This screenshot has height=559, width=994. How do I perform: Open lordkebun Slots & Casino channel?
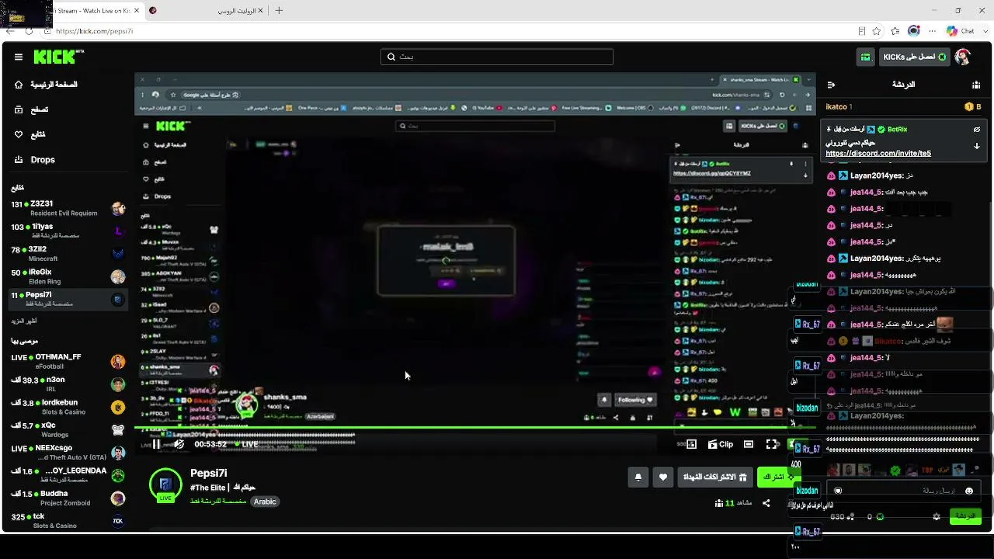(x=68, y=407)
